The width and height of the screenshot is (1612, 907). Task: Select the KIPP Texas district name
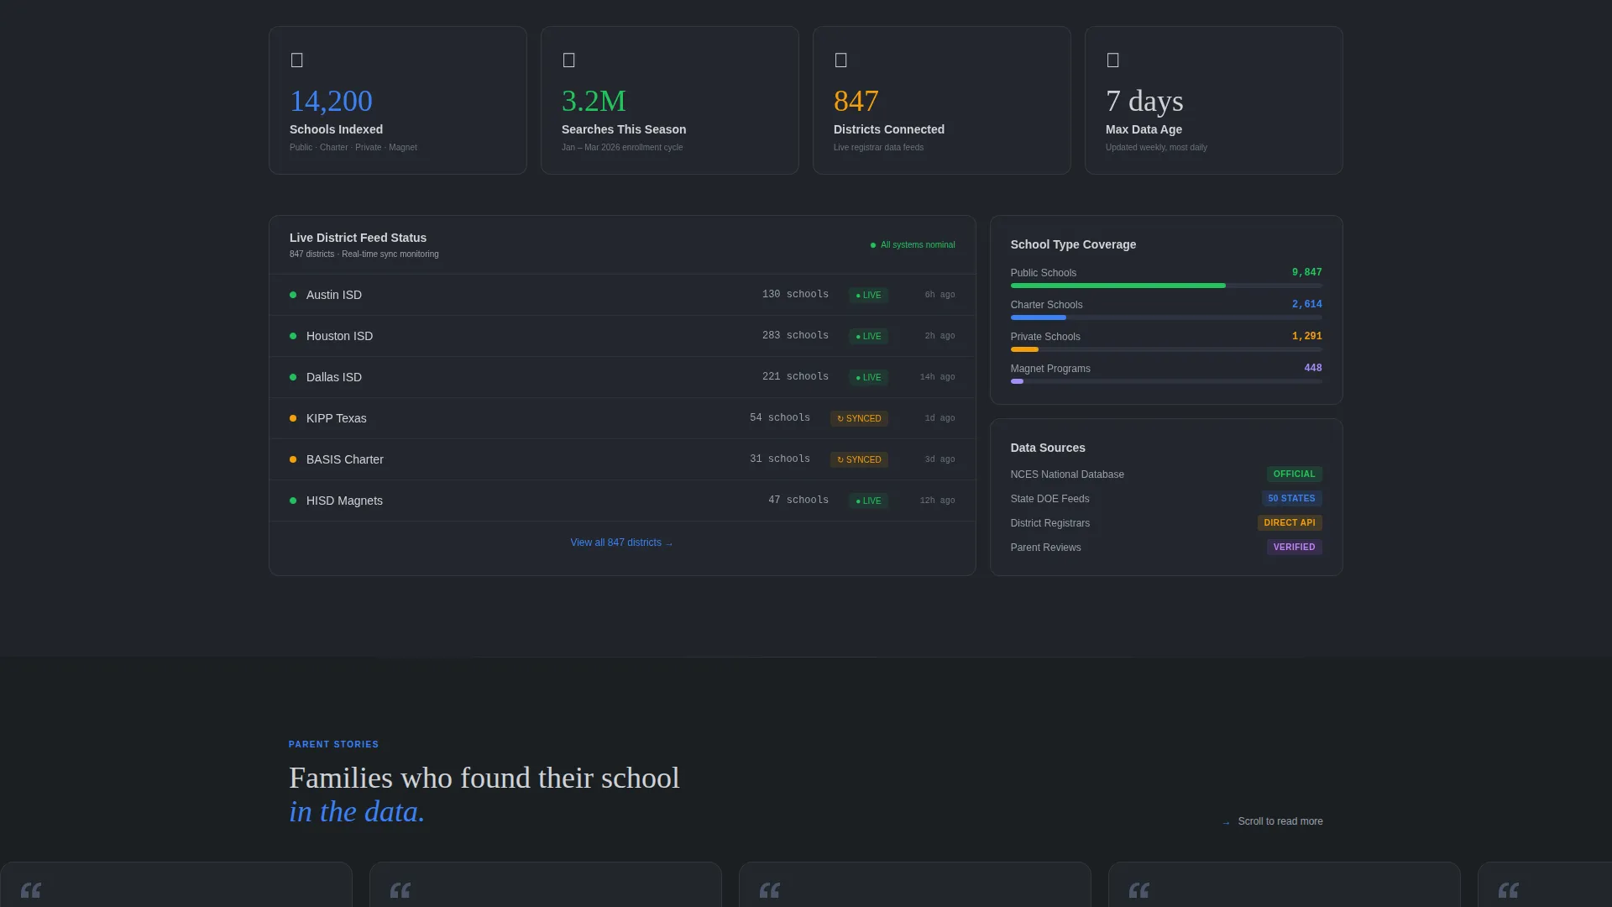336,418
